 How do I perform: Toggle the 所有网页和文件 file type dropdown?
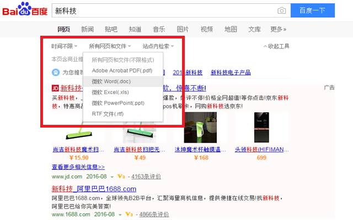pyautogui.click(x=110, y=46)
